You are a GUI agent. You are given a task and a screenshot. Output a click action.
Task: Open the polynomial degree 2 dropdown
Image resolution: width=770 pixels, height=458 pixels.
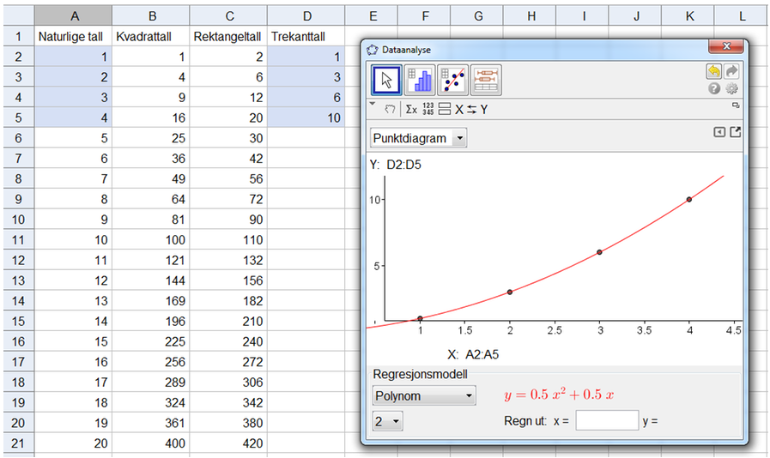387,421
